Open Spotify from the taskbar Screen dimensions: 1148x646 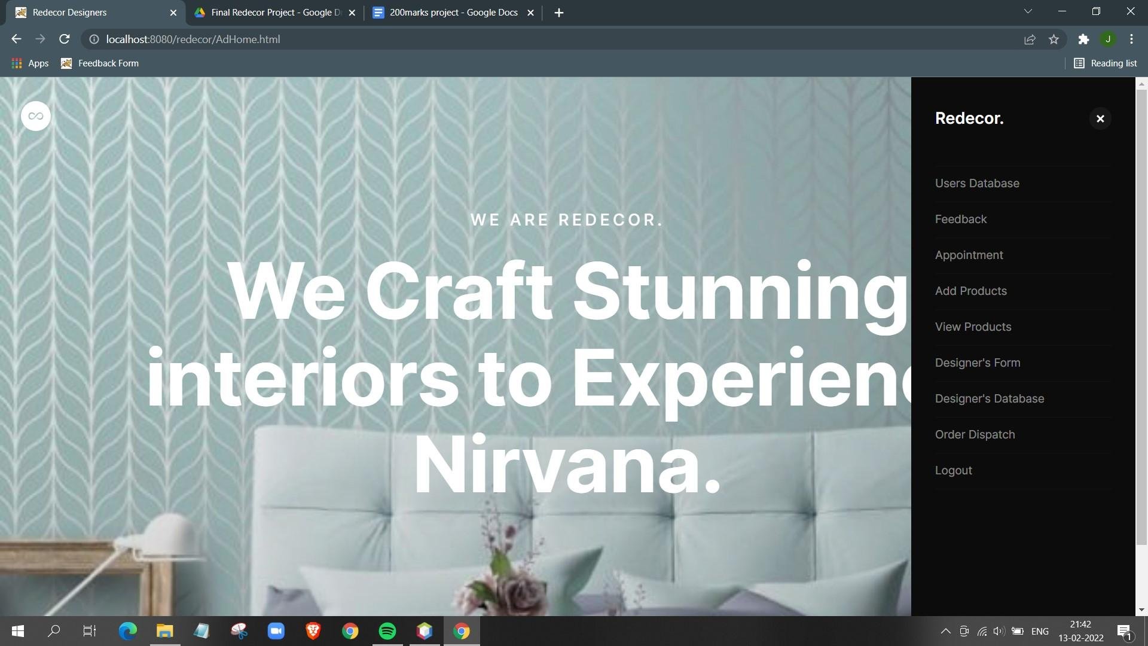(387, 631)
